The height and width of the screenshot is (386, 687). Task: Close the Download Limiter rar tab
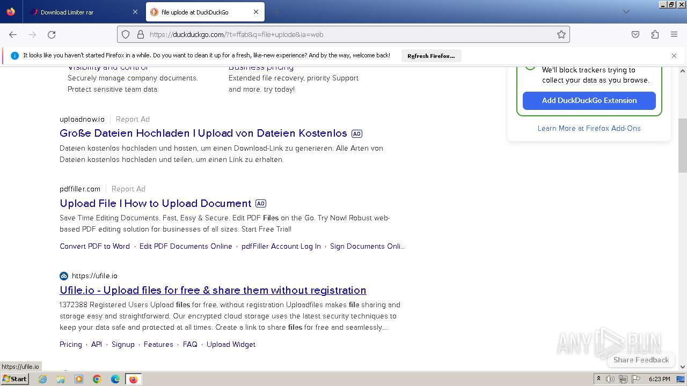(135, 12)
